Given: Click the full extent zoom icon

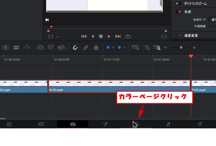Looking at the screenshot, I should [135, 47].
